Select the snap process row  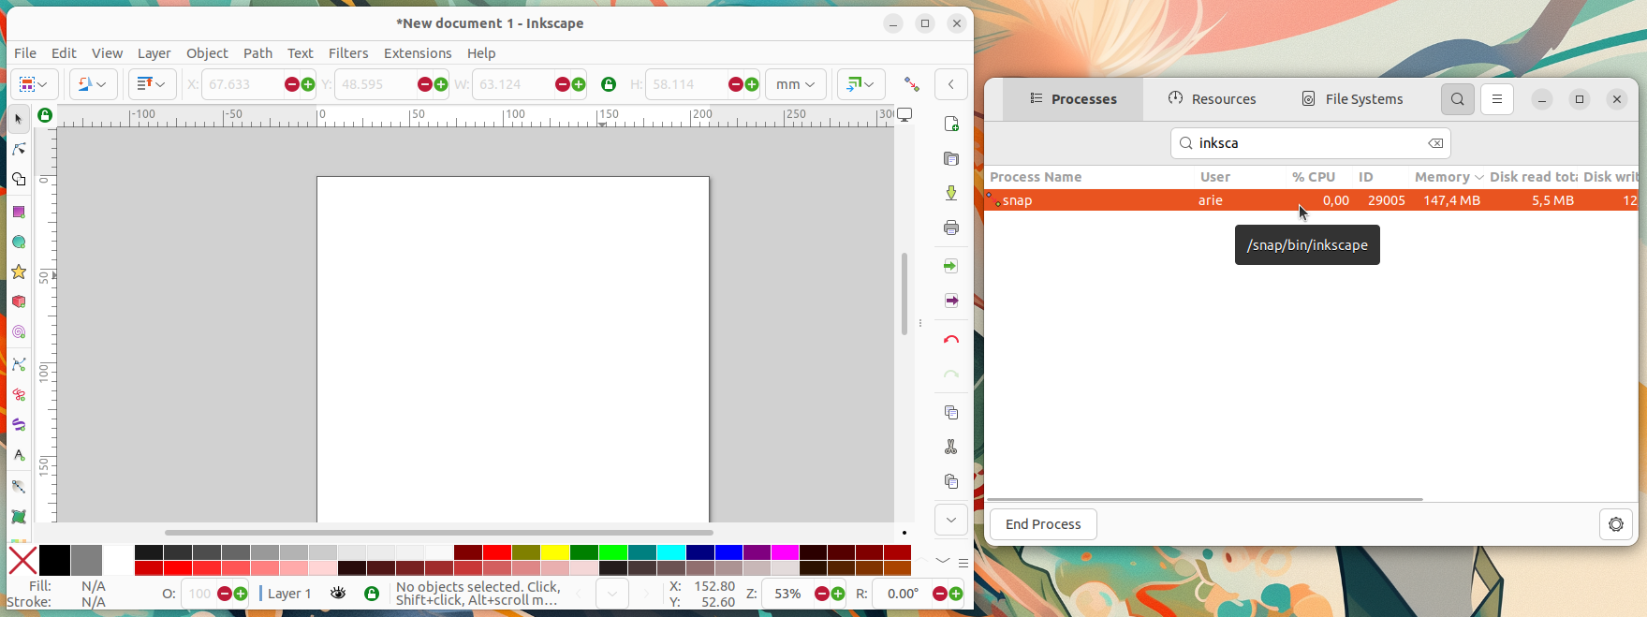tap(1311, 200)
